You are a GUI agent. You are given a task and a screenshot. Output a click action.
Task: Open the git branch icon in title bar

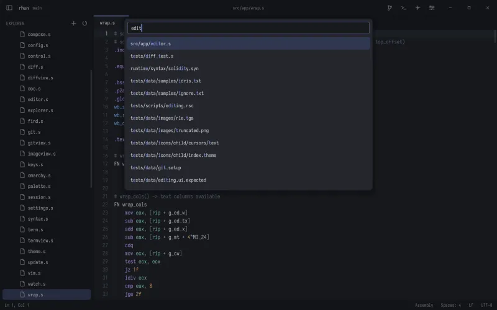(390, 8)
